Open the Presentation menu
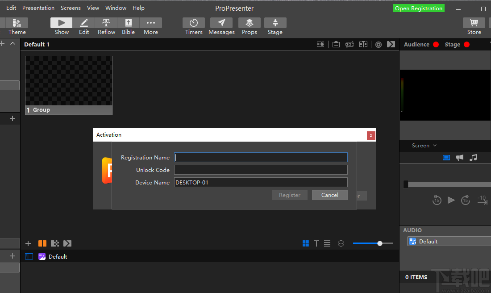 click(38, 8)
